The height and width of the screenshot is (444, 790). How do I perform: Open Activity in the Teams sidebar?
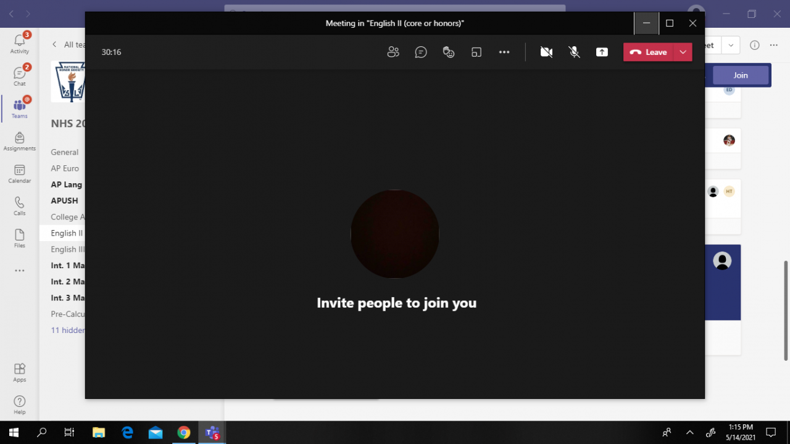click(x=20, y=43)
